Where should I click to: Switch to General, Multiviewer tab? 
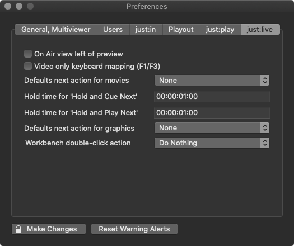pos(56,30)
